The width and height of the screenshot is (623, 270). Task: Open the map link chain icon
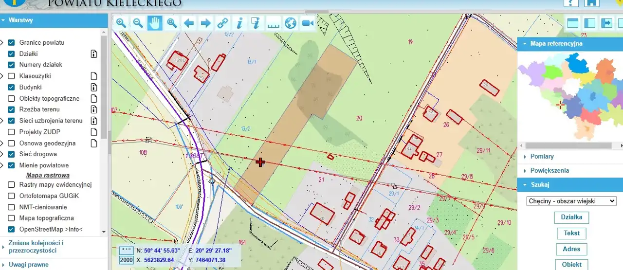tap(222, 23)
